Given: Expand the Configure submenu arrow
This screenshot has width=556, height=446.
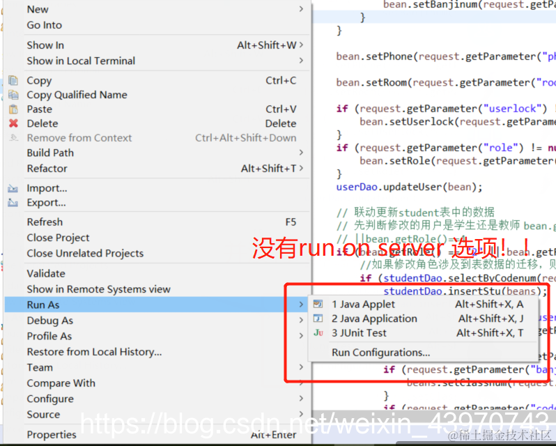Looking at the screenshot, I should [301, 399].
